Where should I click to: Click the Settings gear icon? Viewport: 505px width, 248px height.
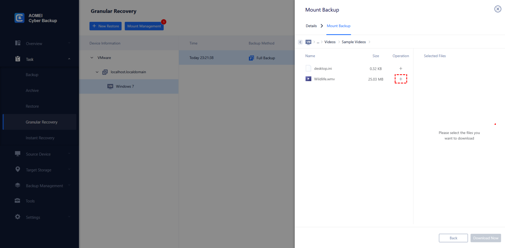click(18, 217)
